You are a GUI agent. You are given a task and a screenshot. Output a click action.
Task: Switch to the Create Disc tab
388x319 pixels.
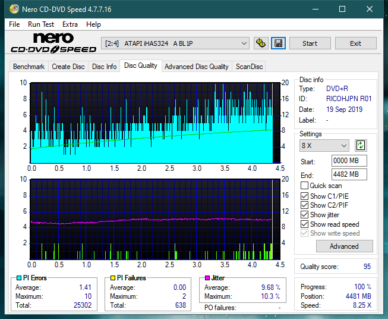click(x=68, y=67)
